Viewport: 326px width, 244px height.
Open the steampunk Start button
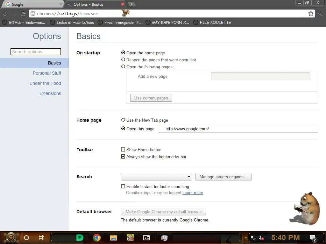tap(11, 238)
